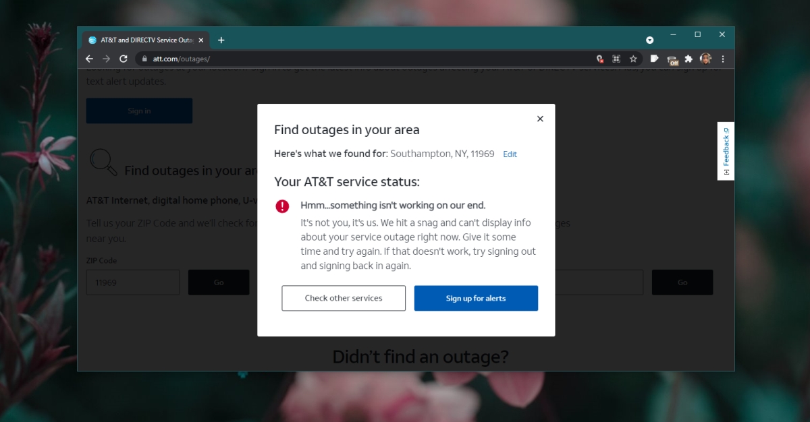This screenshot has width=810, height=422.
Task: Click the Southampton, NY, 11969 location text
Action: 442,154
